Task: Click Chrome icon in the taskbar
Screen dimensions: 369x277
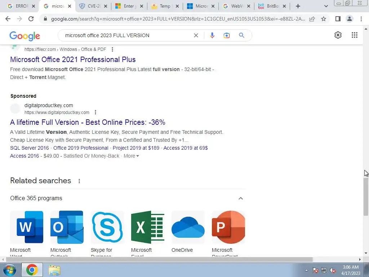Action: click(x=32, y=270)
